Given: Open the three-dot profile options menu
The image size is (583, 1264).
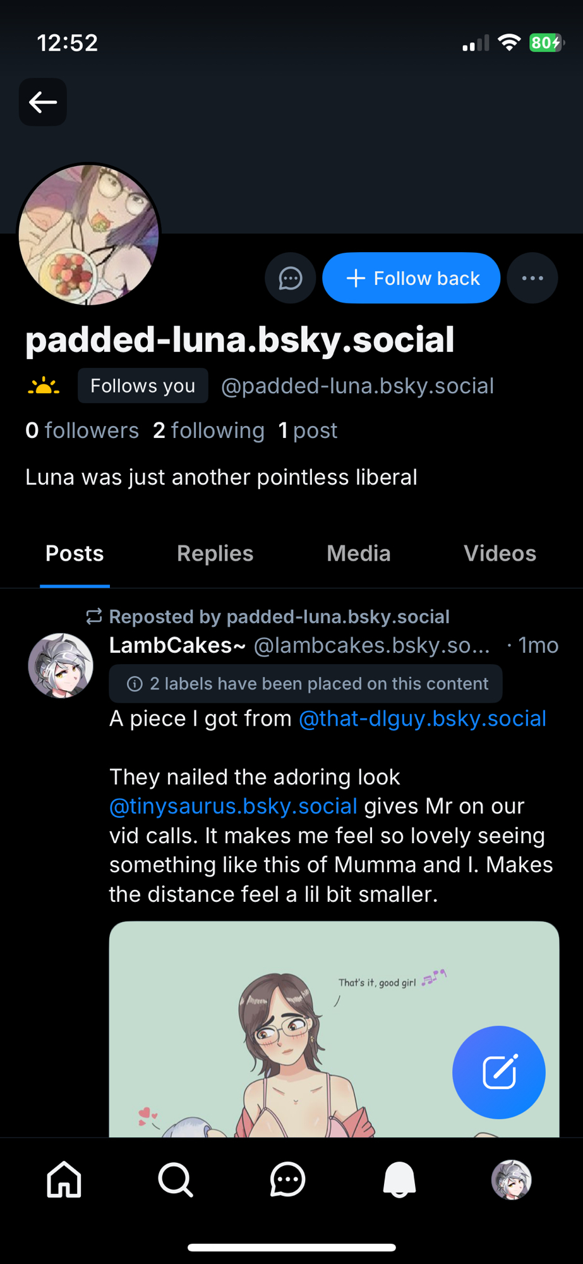Looking at the screenshot, I should click(532, 278).
